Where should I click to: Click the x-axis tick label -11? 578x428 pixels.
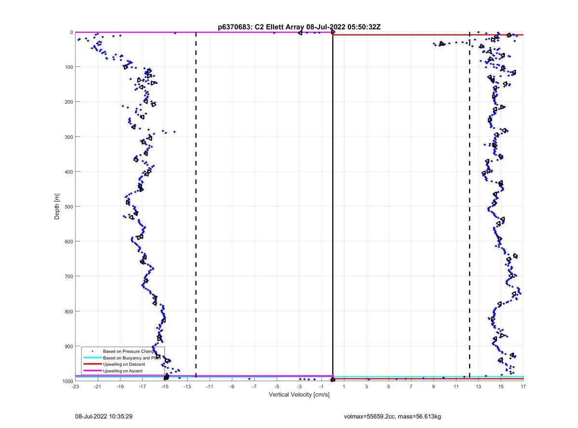(x=210, y=386)
